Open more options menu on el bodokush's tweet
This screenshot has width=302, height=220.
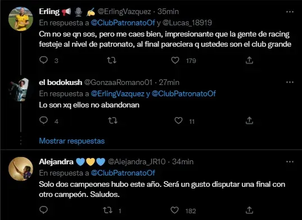[x=290, y=82]
